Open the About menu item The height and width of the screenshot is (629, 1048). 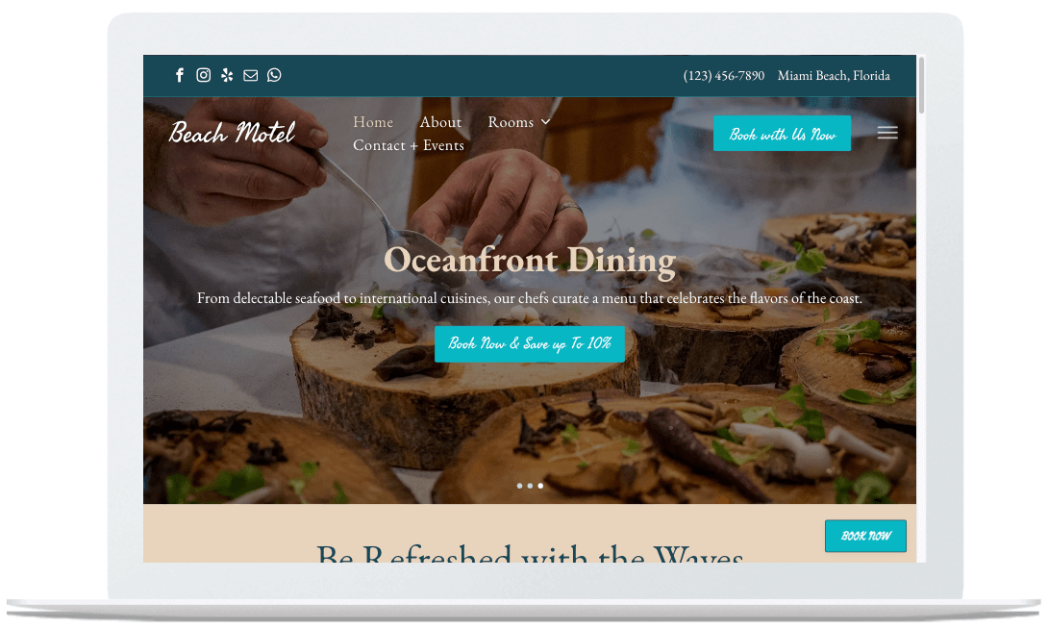pos(440,121)
